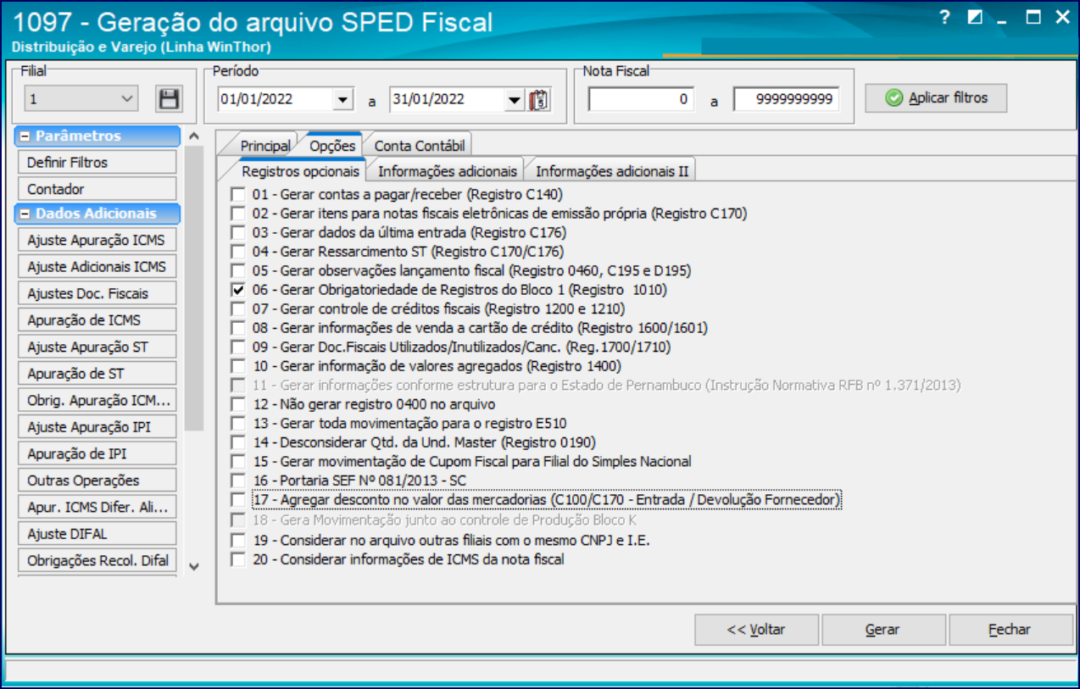Open Definir Filtros in sidebar
Image resolution: width=1080 pixels, height=689 pixels.
click(x=97, y=162)
